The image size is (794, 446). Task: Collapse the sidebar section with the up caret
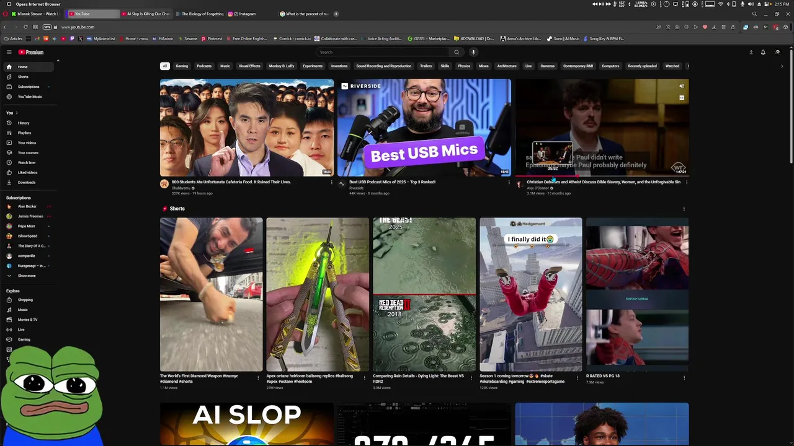tap(58, 60)
